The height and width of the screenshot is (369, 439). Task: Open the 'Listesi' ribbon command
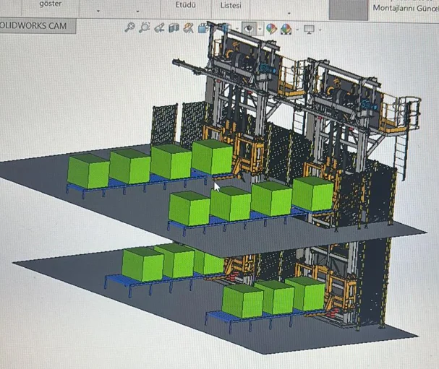[231, 5]
